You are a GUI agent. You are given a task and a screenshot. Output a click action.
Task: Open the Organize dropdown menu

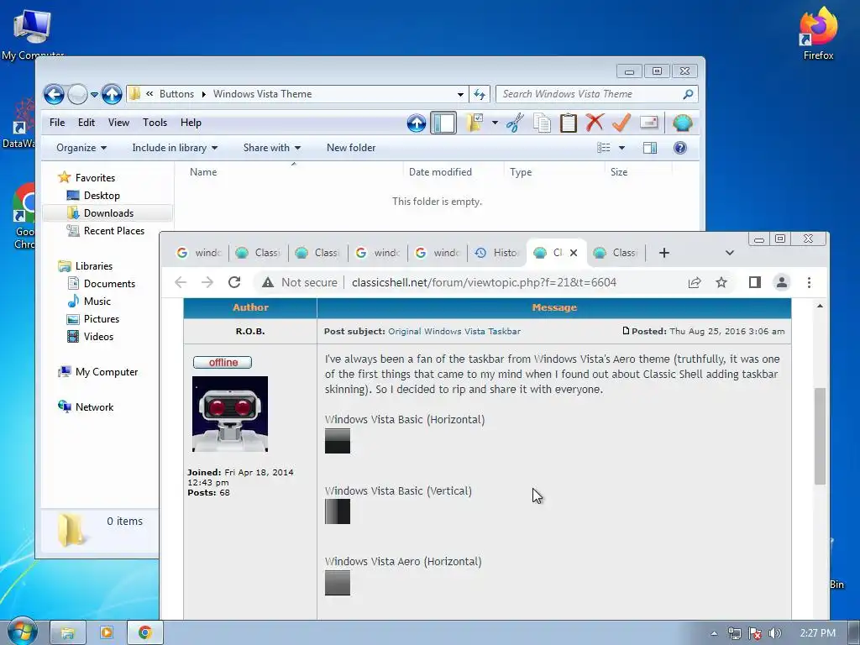click(81, 148)
